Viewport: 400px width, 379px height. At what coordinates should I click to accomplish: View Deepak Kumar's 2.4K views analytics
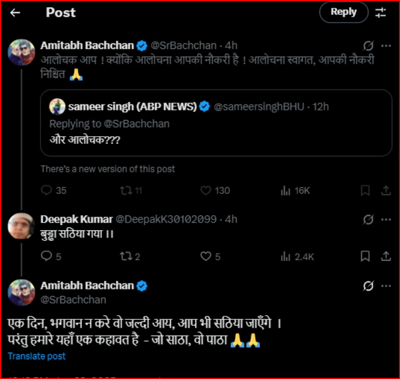pyautogui.click(x=286, y=256)
